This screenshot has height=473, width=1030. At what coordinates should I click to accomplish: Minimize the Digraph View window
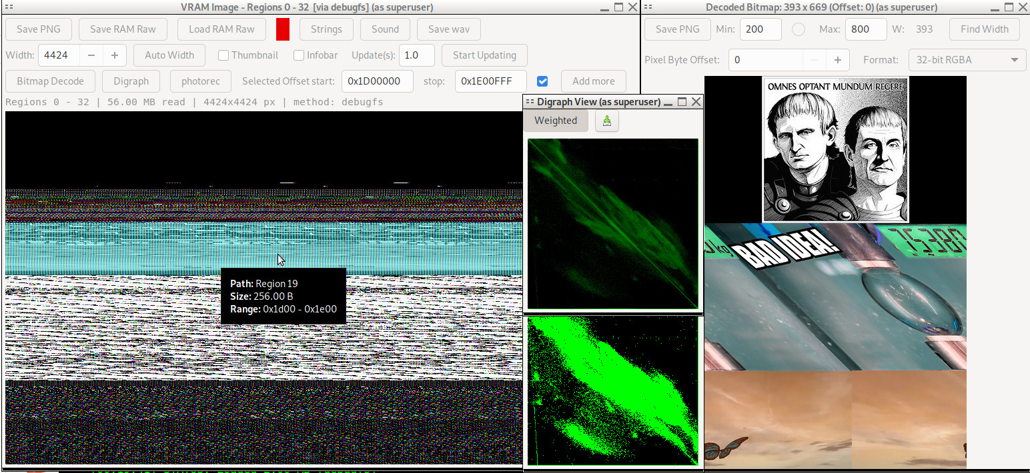[x=668, y=102]
